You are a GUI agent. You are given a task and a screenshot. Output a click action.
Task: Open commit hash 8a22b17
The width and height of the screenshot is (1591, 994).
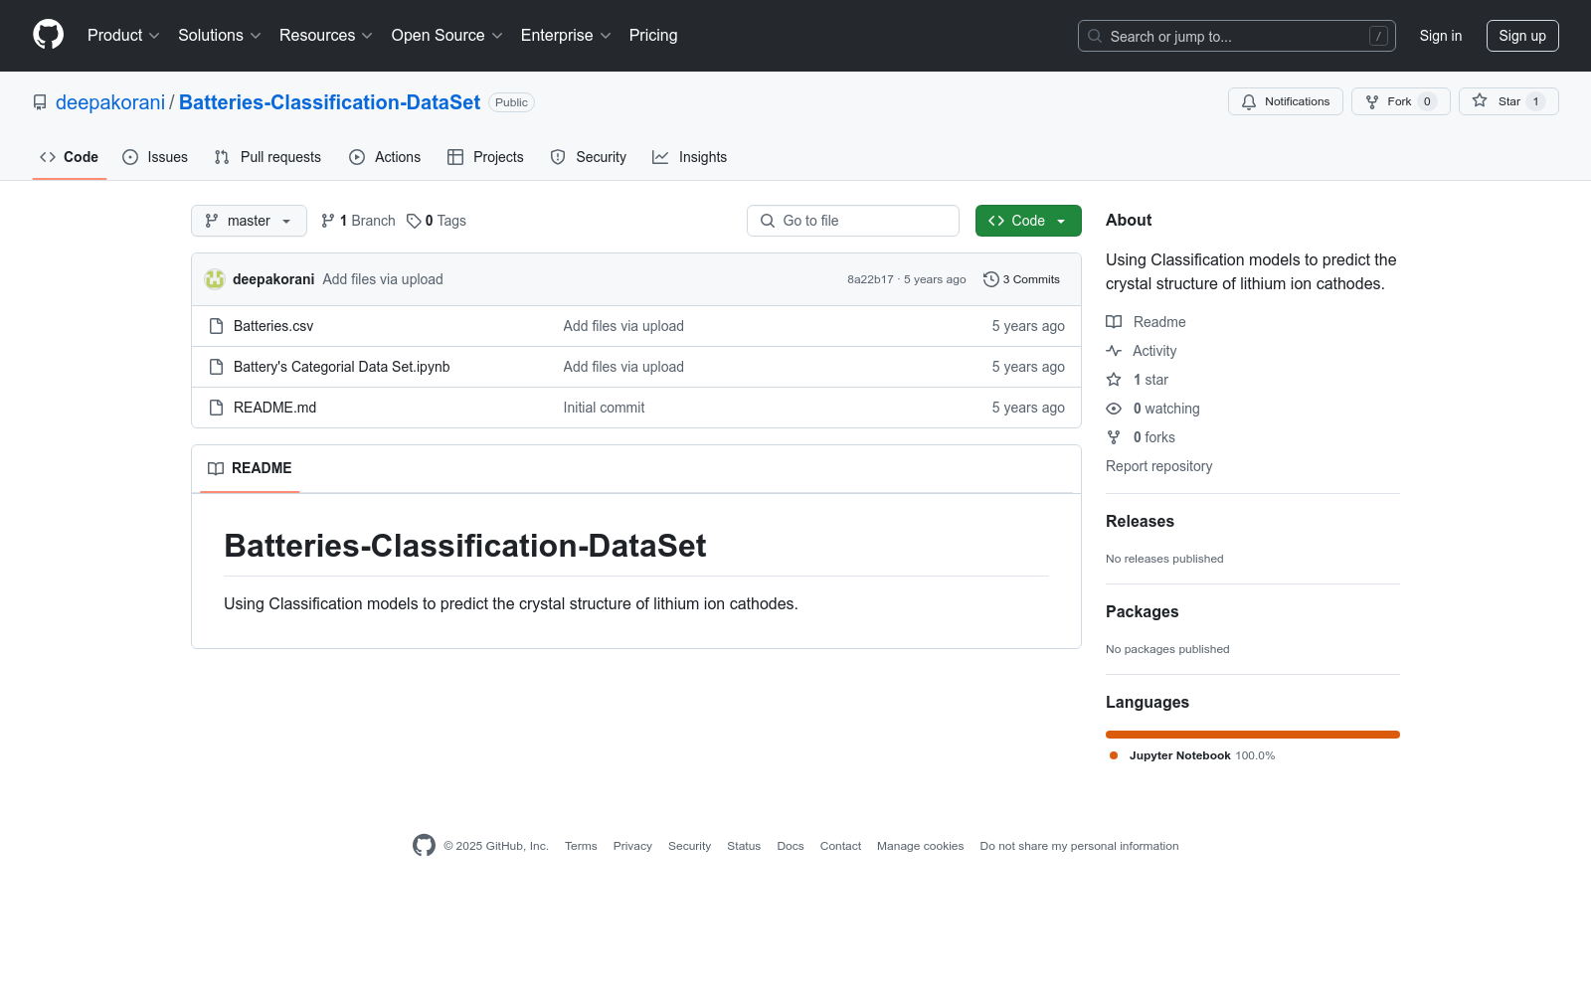click(x=870, y=279)
